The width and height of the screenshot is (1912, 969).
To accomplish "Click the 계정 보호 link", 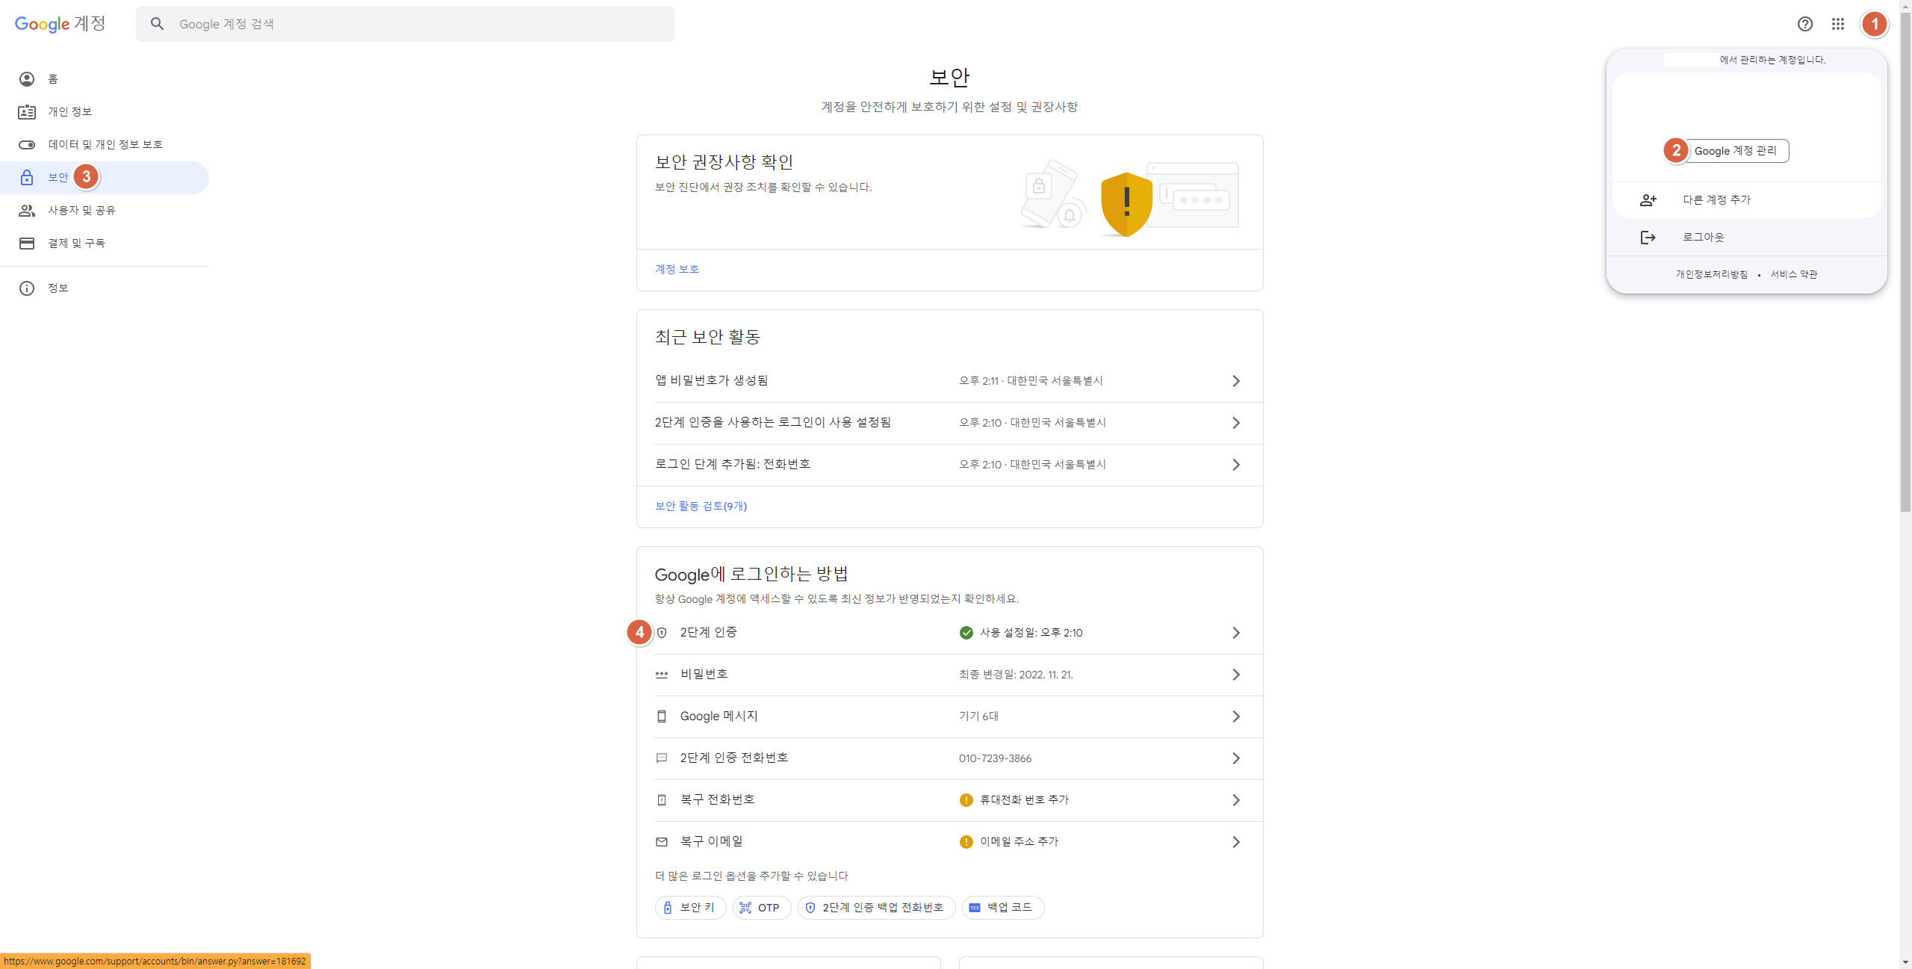I will coord(677,269).
